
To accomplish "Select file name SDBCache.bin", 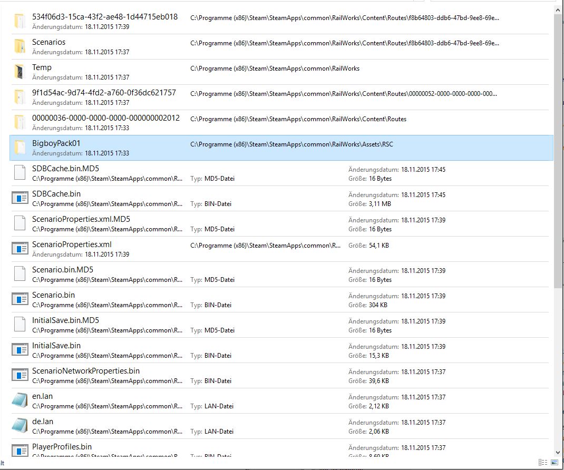I will pos(56,194).
